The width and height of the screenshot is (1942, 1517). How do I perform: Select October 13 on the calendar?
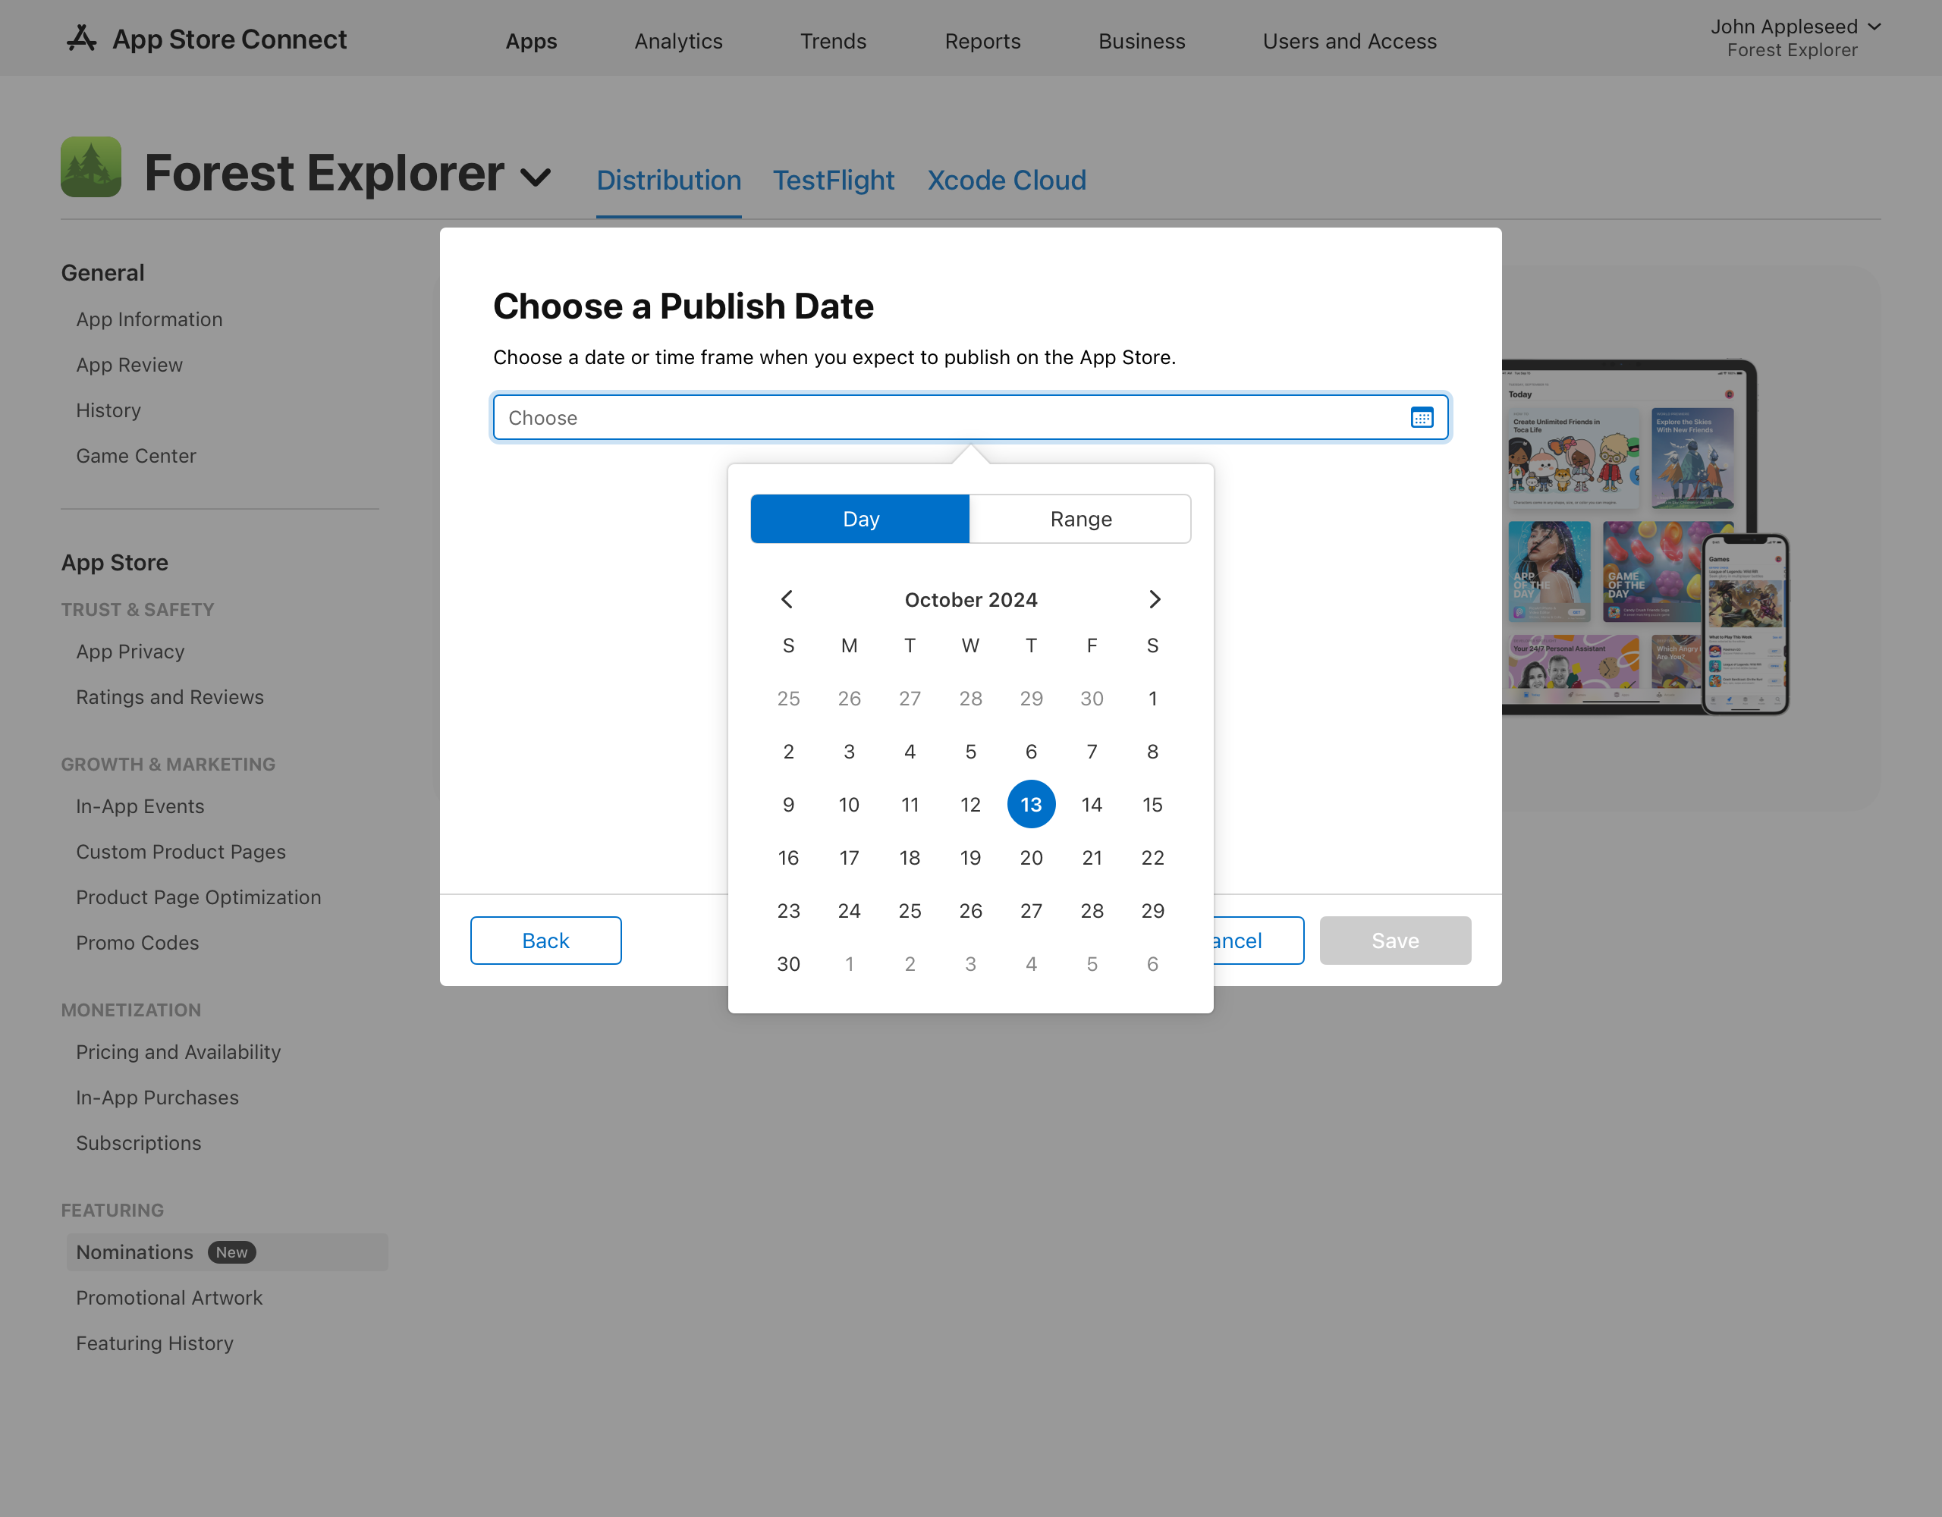pos(1031,804)
